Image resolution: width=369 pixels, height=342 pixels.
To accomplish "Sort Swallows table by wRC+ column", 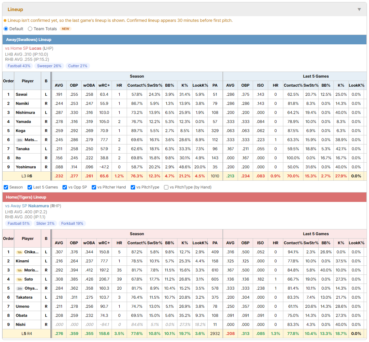I will tap(104, 85).
